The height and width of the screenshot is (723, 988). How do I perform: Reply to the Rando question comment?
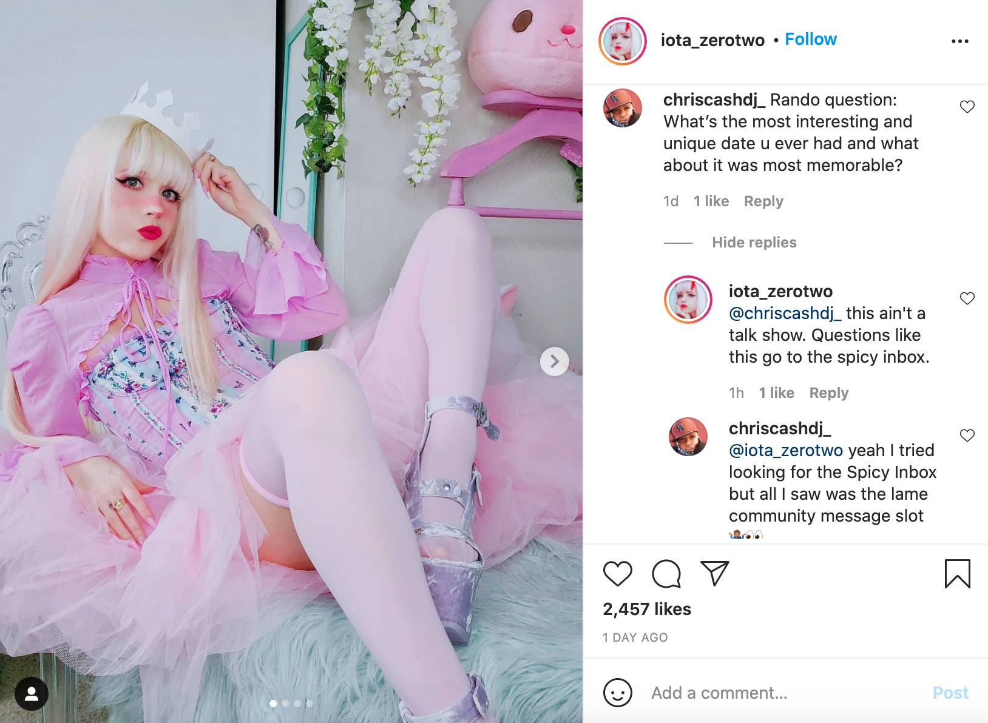(x=763, y=201)
